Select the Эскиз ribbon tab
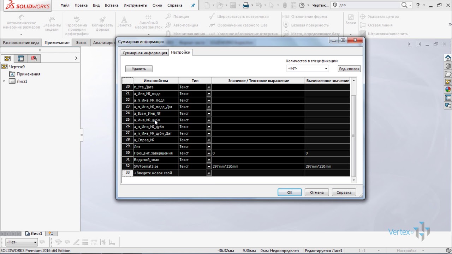 coord(81,42)
